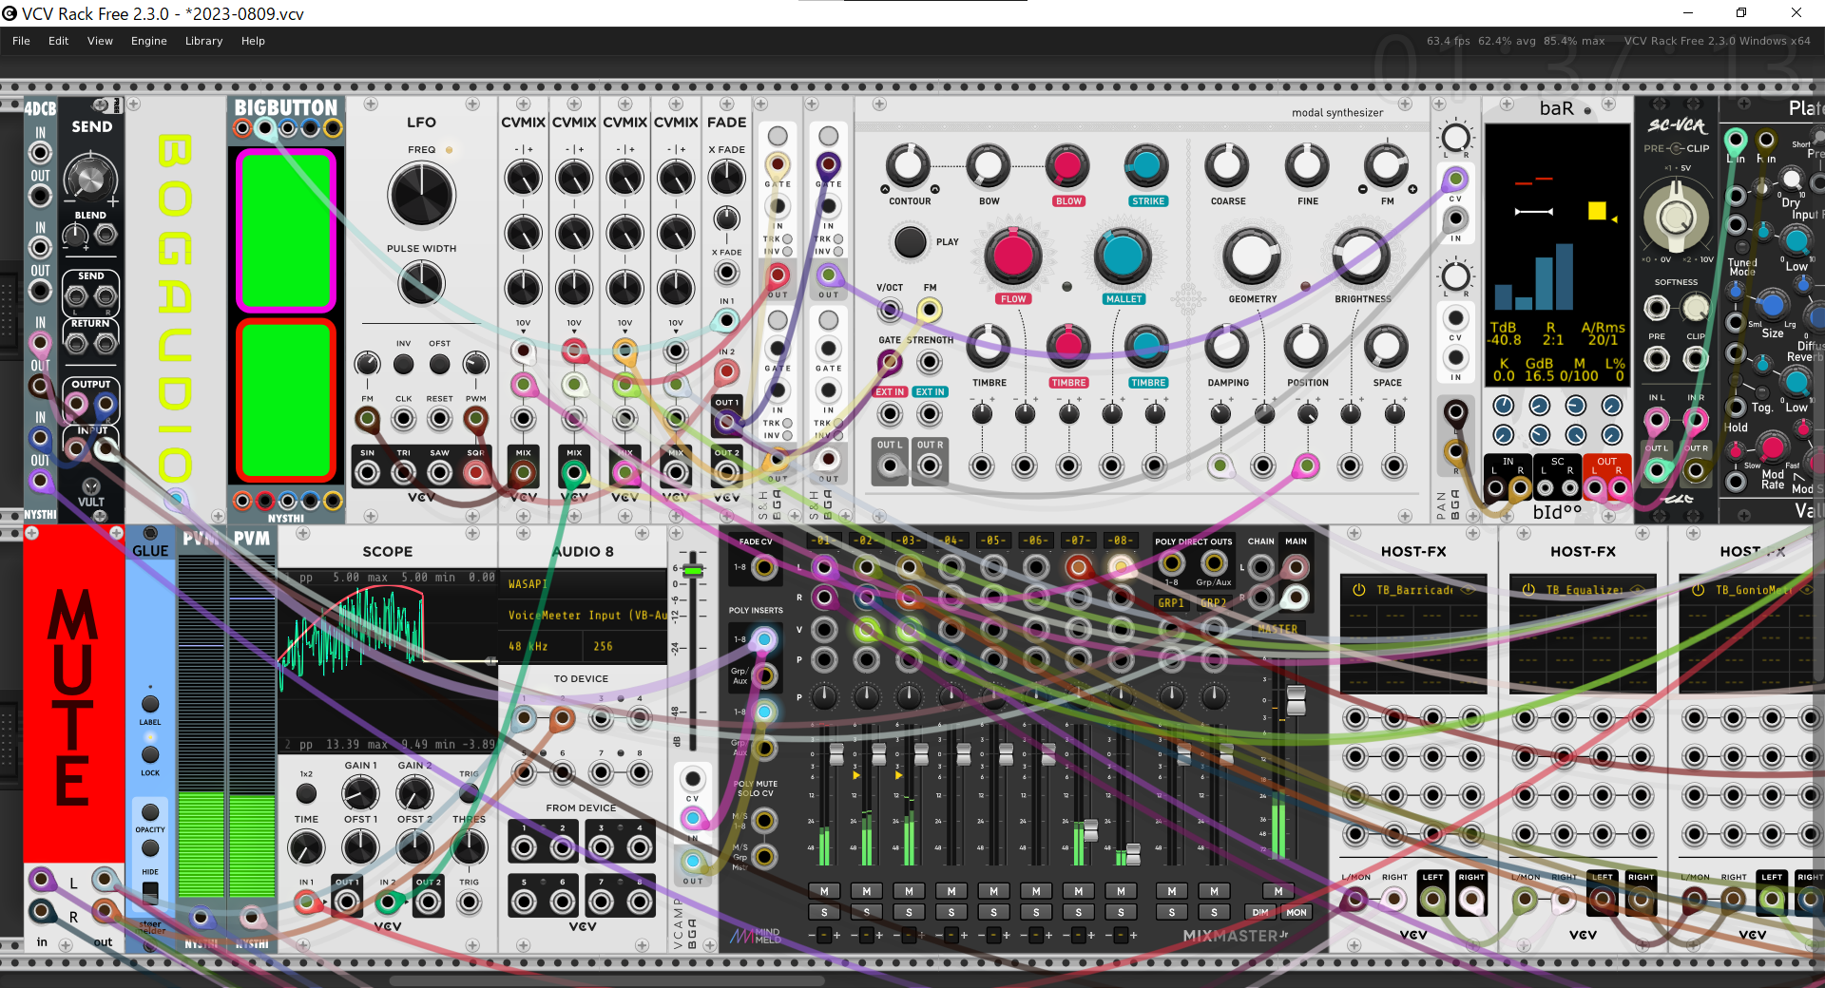Open the 48 kHz sample rate selector
The image size is (1825, 988).
pyautogui.click(x=542, y=646)
